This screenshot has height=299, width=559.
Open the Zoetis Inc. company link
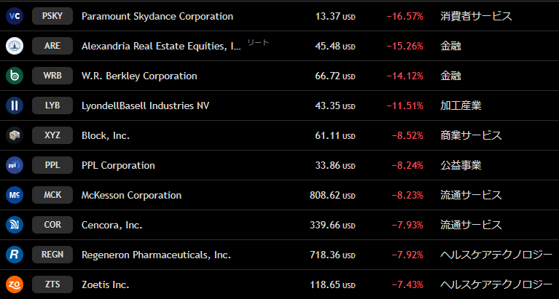click(x=105, y=284)
